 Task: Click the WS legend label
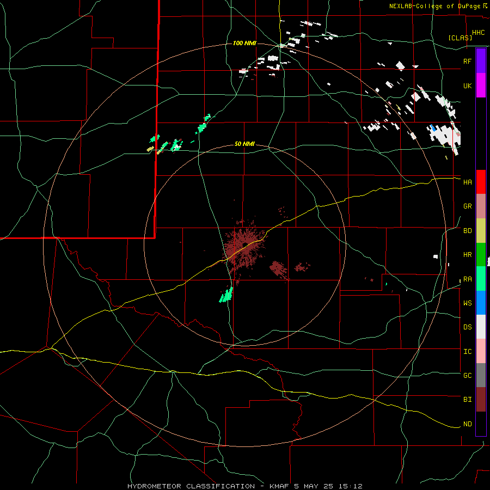467,303
